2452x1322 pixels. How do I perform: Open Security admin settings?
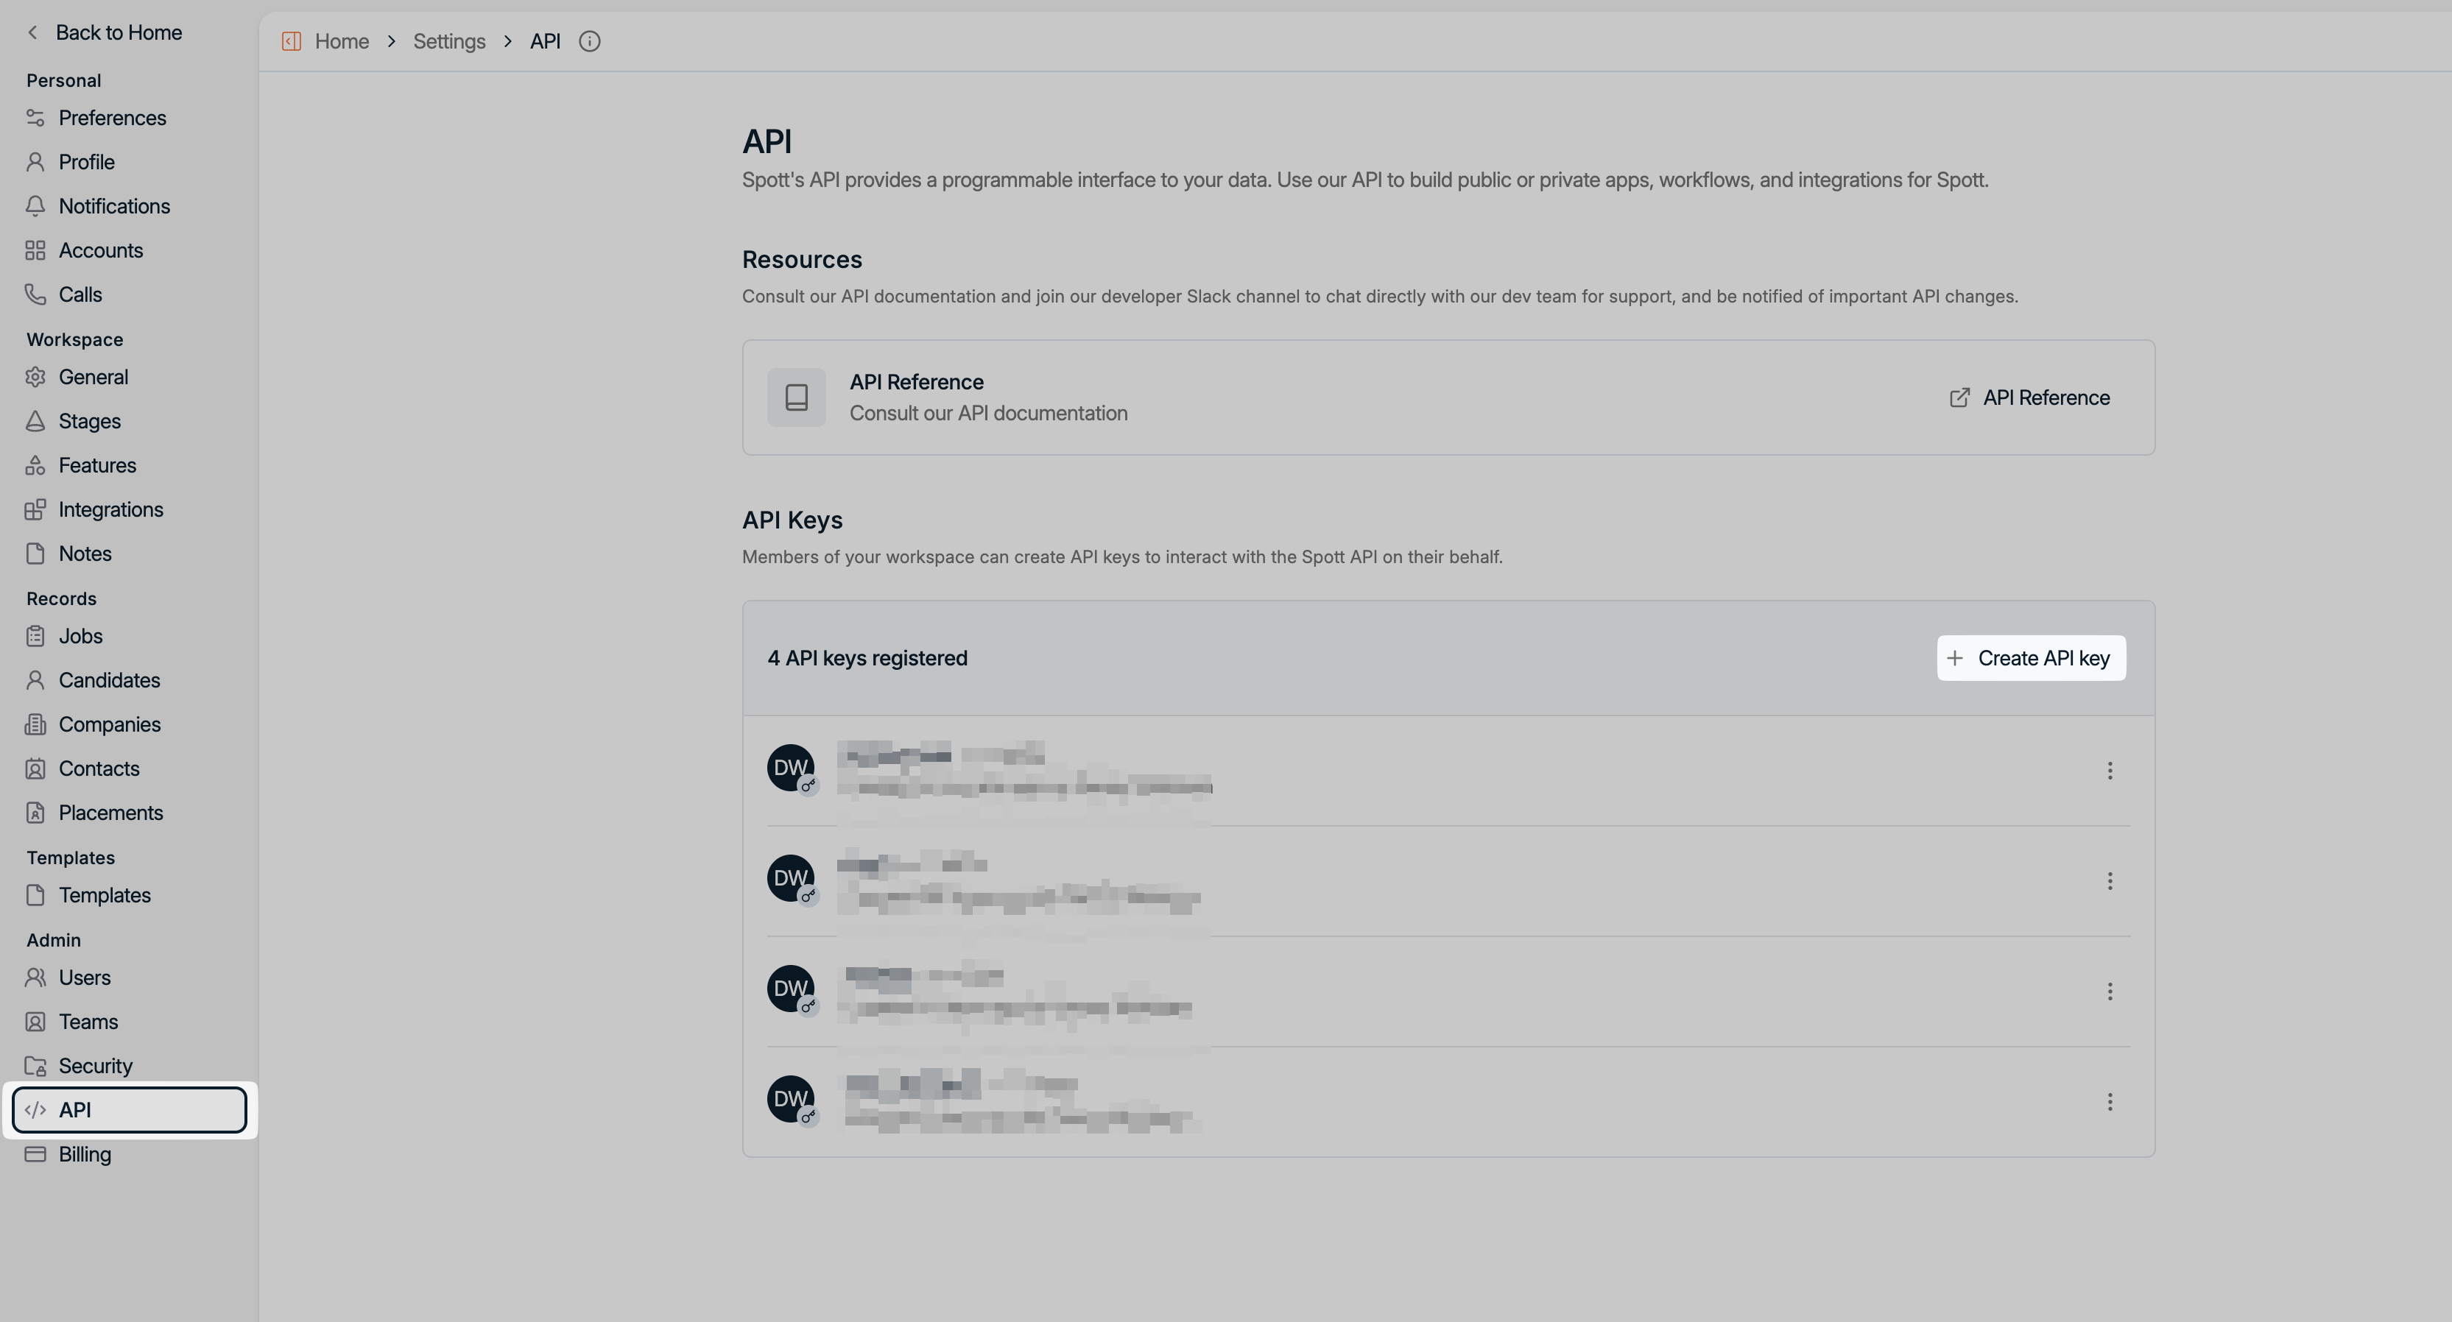[95, 1066]
